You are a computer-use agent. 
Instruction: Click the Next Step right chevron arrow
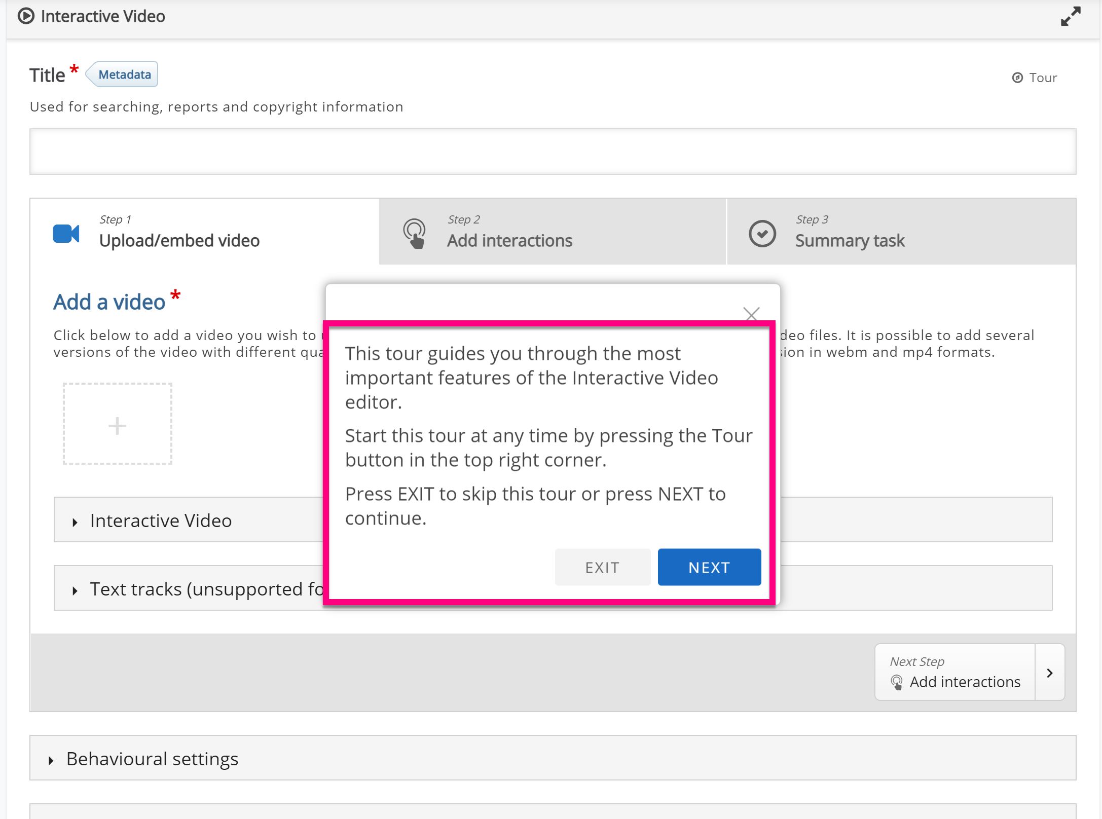[1049, 673]
